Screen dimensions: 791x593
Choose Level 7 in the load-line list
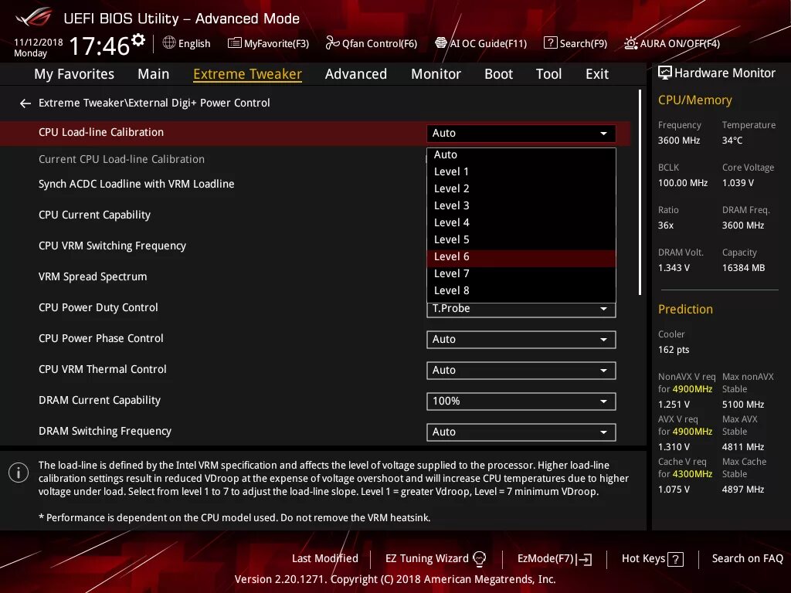(x=521, y=274)
